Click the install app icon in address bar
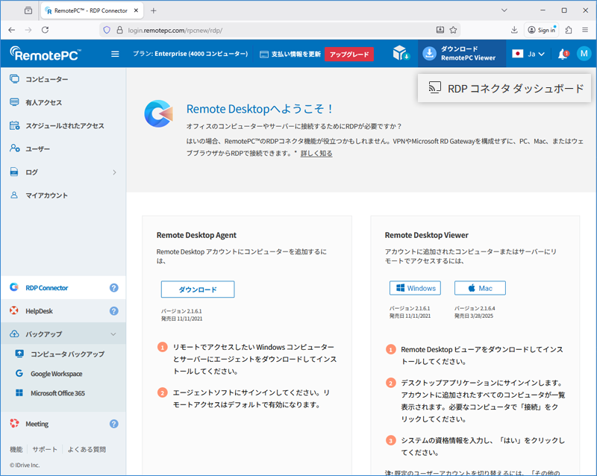 click(x=440, y=30)
